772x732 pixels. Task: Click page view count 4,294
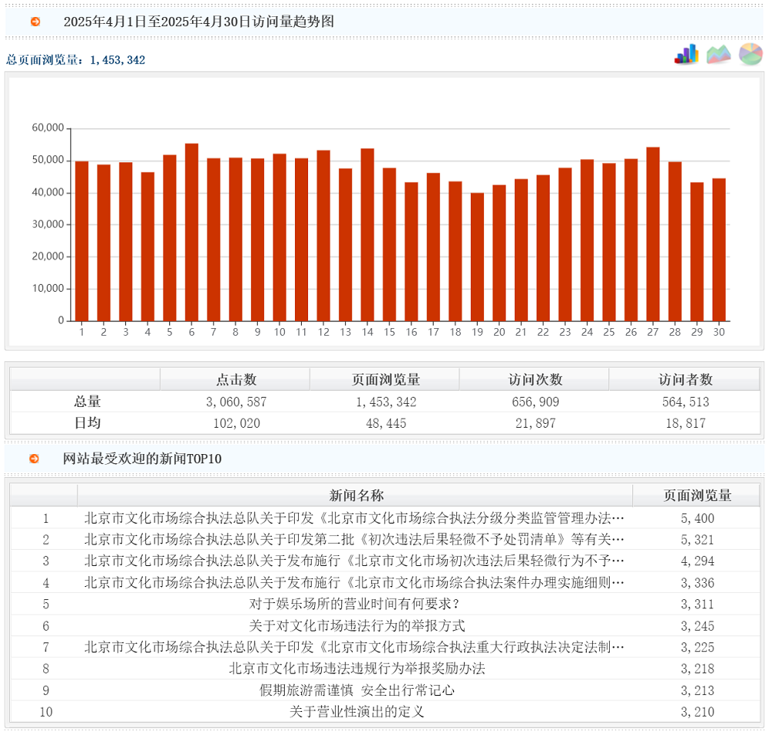pos(697,561)
